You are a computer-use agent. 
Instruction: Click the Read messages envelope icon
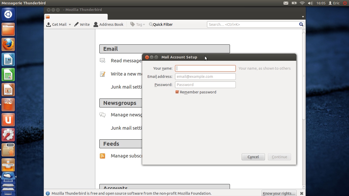point(102,60)
